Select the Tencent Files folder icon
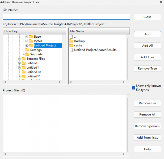 point(24,59)
